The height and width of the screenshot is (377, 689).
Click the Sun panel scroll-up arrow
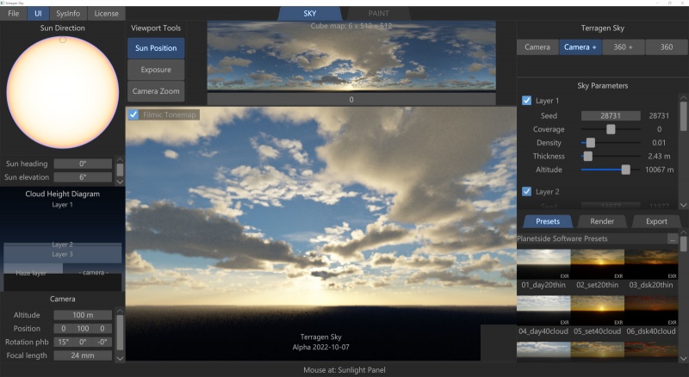(x=120, y=159)
